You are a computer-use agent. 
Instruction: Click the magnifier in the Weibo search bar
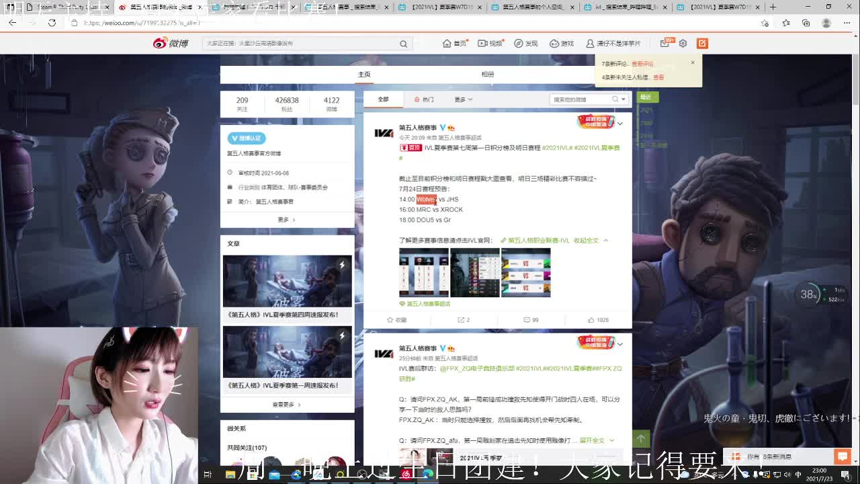[x=403, y=44]
